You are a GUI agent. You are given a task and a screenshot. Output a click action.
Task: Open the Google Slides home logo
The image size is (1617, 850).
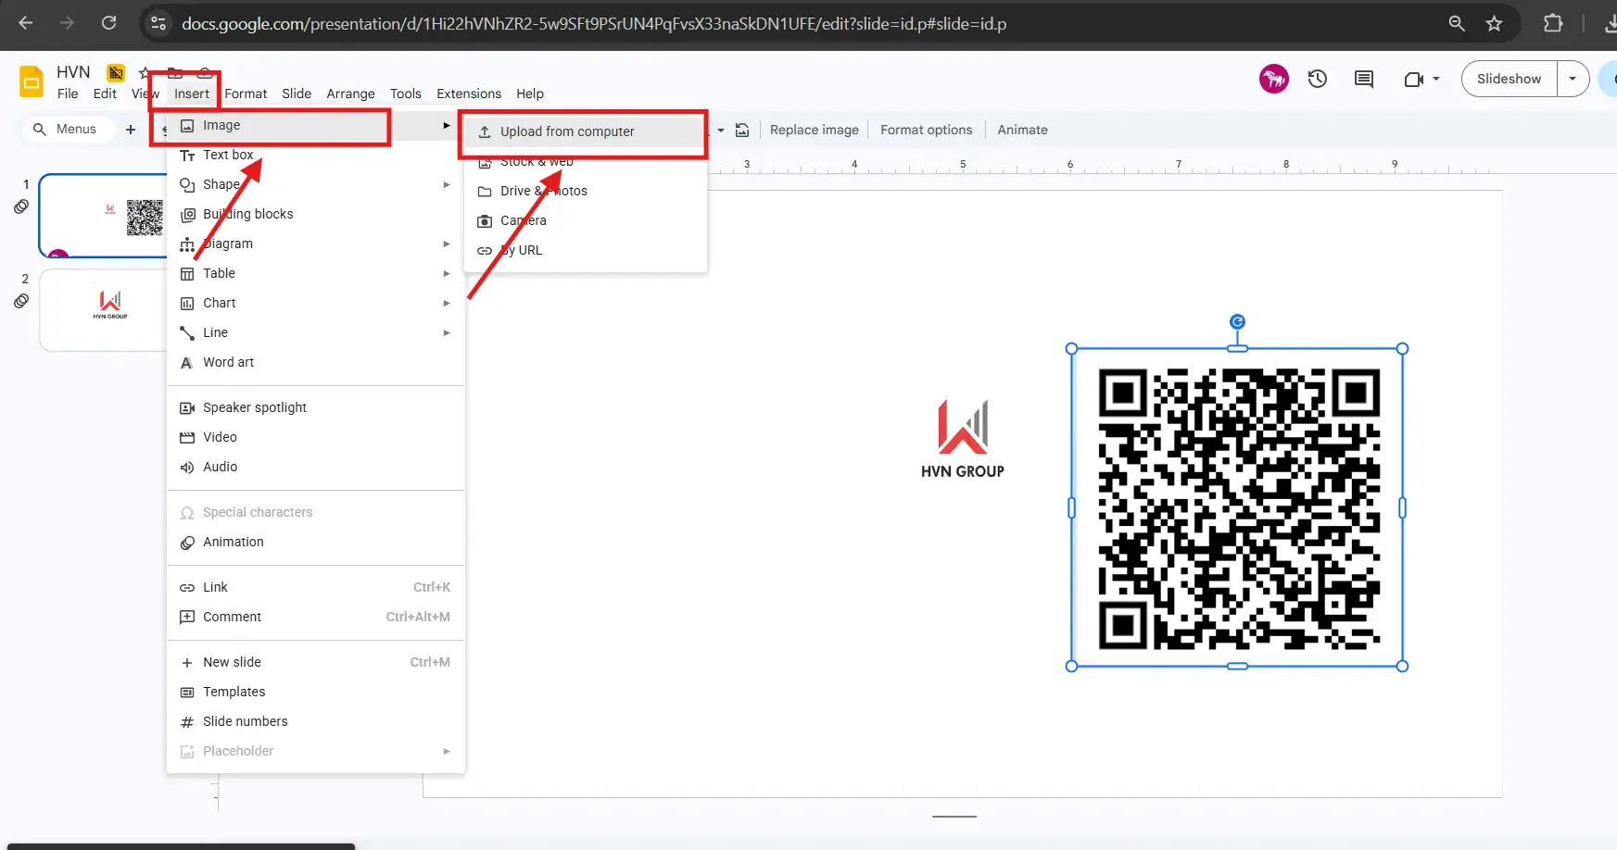tap(32, 81)
